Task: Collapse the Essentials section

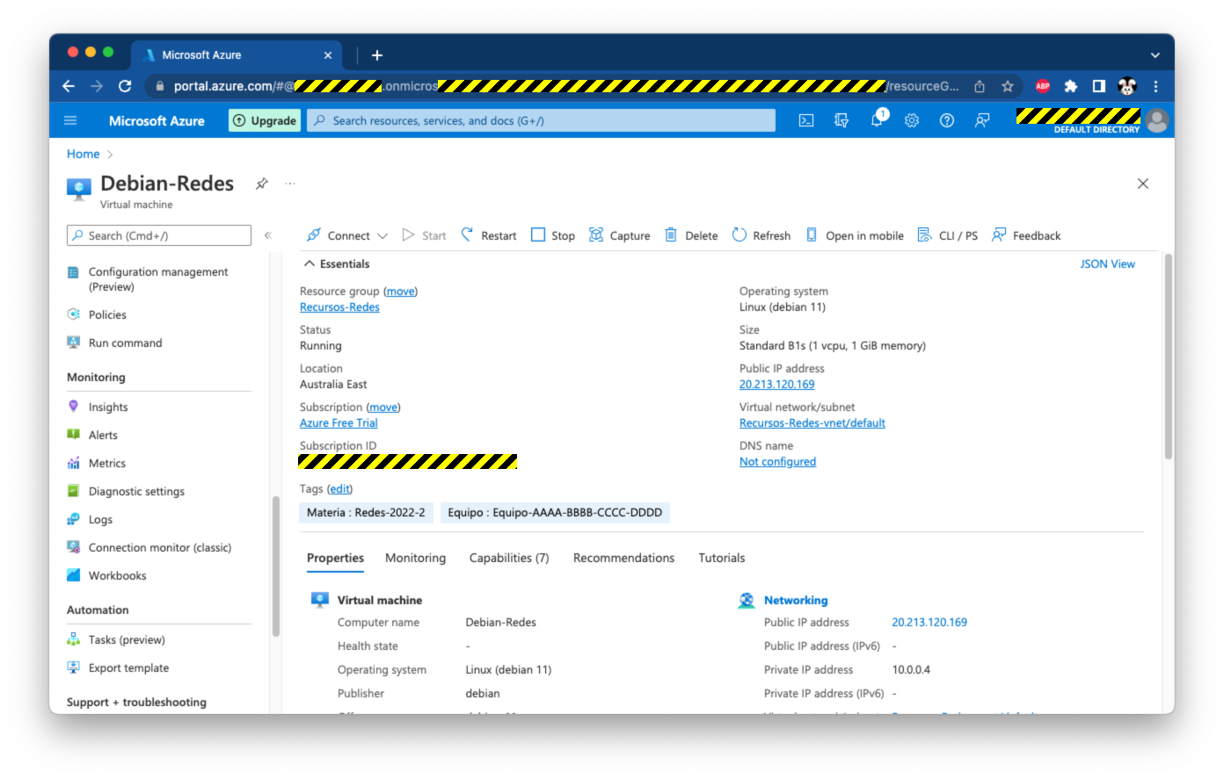Action: tap(310, 263)
